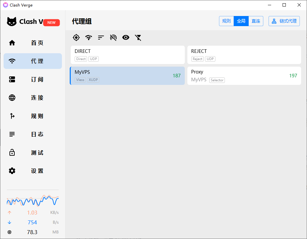
Task: Select the MyVPS proxy card
Action: click(x=127, y=76)
